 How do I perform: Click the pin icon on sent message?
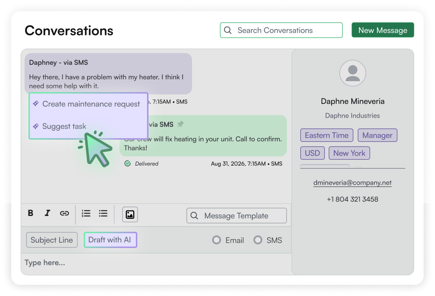(180, 124)
